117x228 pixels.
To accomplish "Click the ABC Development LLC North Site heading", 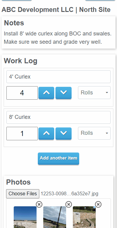I will tap(56, 10).
